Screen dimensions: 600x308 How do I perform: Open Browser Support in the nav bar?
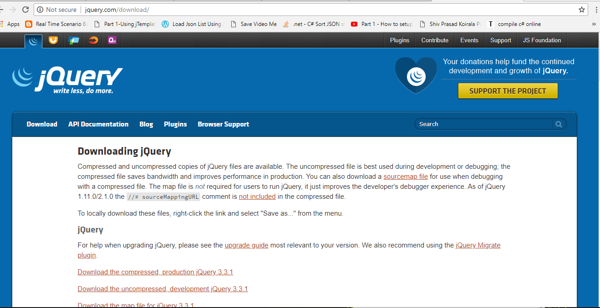coord(223,124)
